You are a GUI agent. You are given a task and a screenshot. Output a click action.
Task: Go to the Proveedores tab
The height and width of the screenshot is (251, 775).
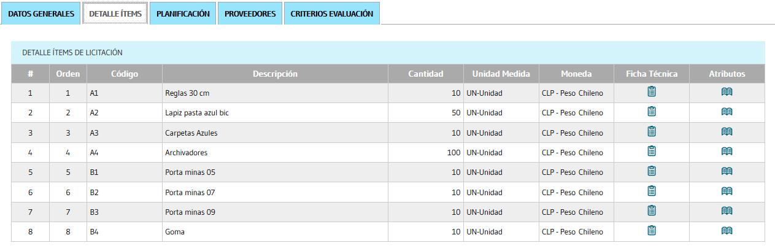coord(250,14)
